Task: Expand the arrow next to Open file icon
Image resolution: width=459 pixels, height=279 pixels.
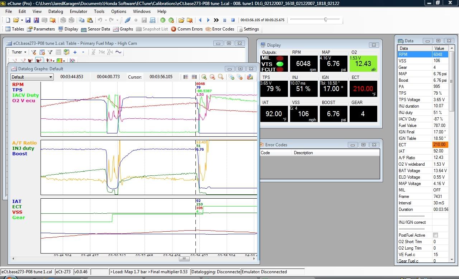Action: coord(22,20)
